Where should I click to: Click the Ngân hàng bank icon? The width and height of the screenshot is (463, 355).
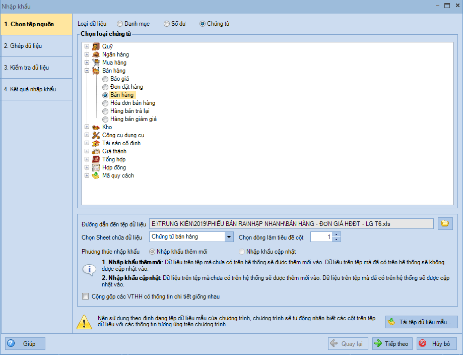[x=96, y=54]
